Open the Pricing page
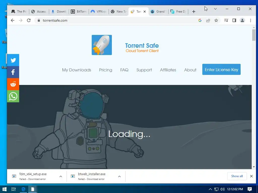Viewport: 258px width, 193px height. coord(106,70)
